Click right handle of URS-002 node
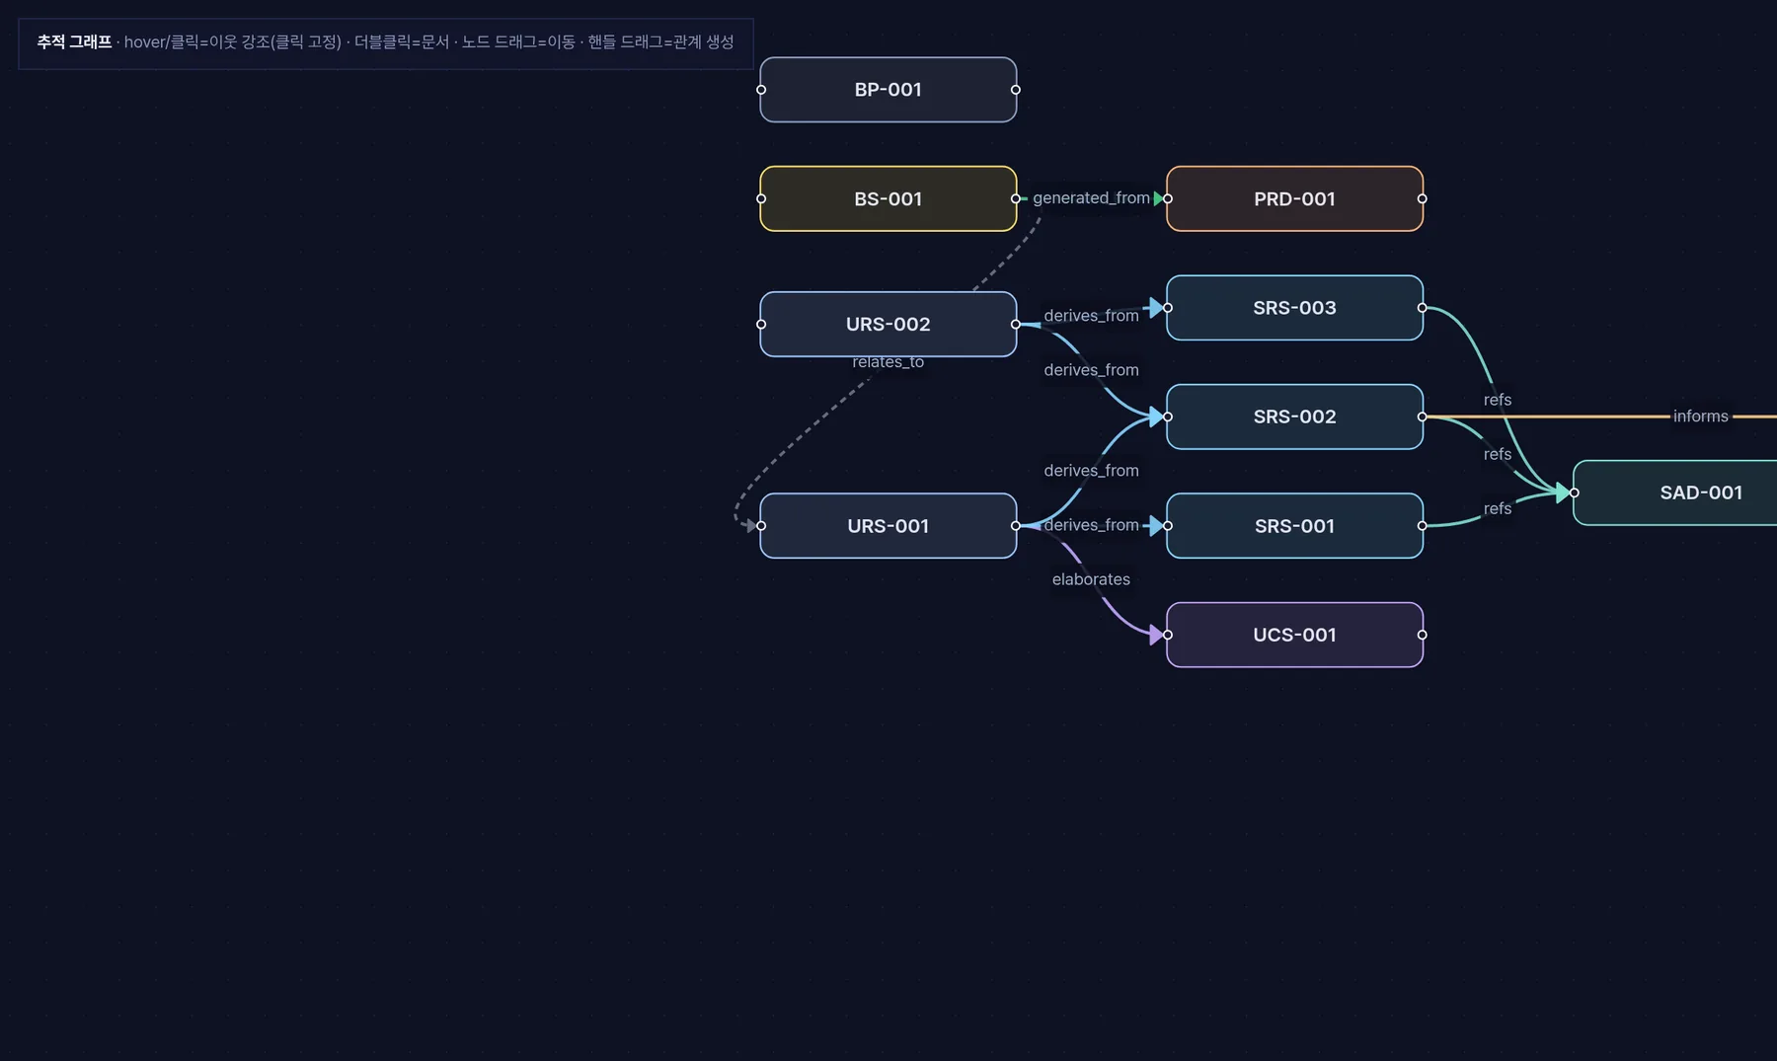Screen dimensions: 1777x1061 pos(1016,324)
